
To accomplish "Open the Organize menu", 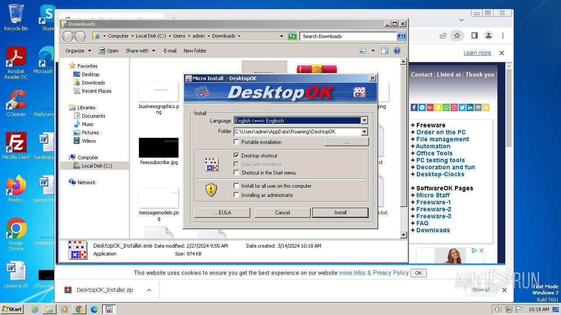I will [78, 51].
